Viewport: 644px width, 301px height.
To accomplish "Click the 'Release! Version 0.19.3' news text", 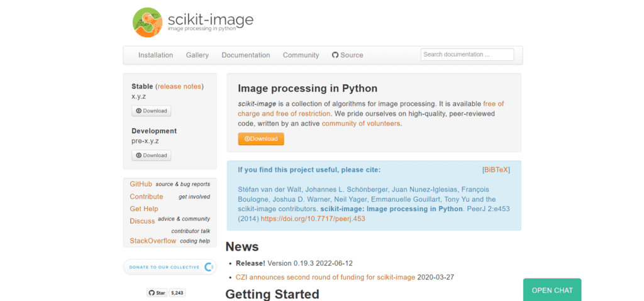I will (x=294, y=263).
